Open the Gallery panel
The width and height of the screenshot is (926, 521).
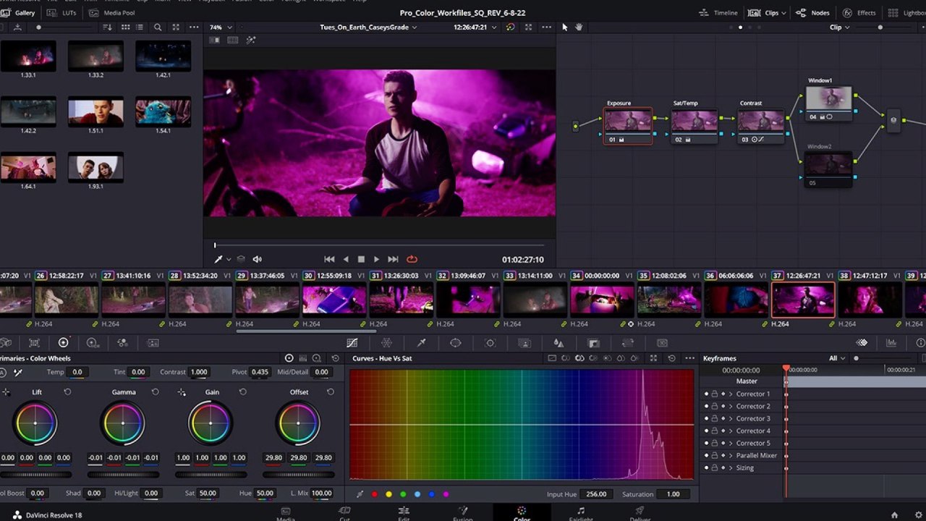pos(19,13)
